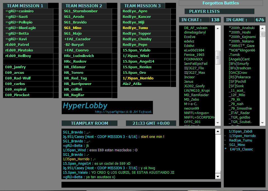This screenshot has height=191, width=268.
Task: Select OFFC_001 in the IN CHAT list
Action: pyautogui.click(x=192, y=122)
